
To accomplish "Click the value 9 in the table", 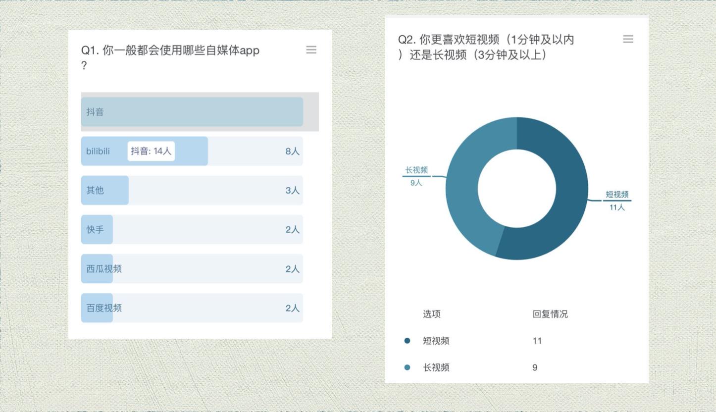I will [x=535, y=367].
